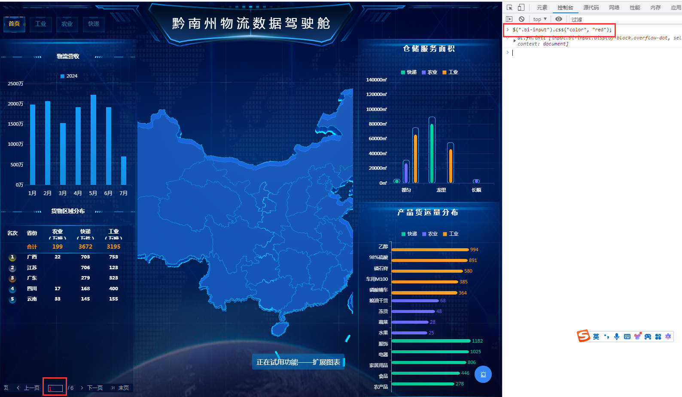The width and height of the screenshot is (682, 397).
Task: Click the page number input box
Action: (x=55, y=388)
